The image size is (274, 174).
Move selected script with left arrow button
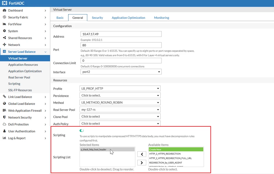[x=142, y=154]
